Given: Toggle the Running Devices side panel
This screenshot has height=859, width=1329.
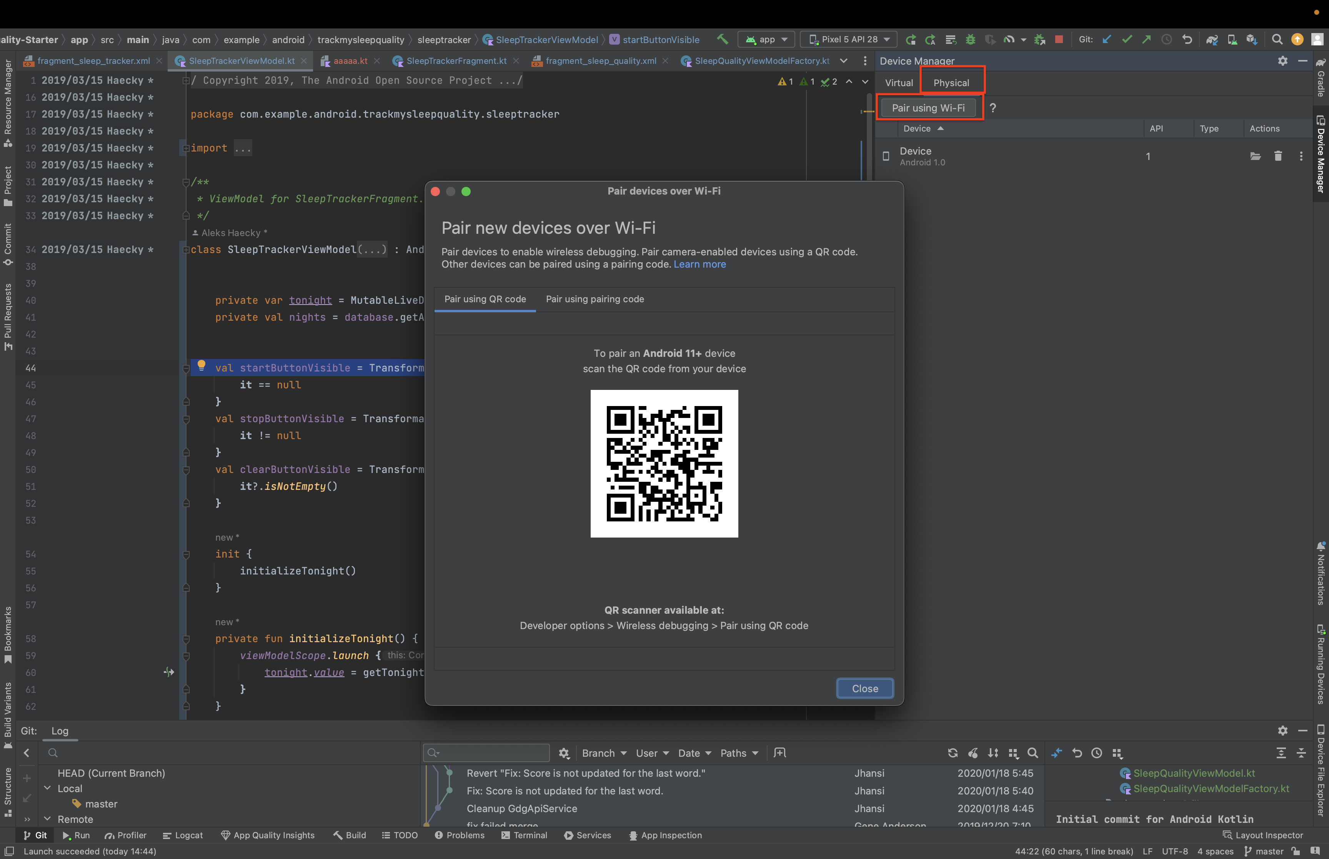Looking at the screenshot, I should tap(1321, 664).
